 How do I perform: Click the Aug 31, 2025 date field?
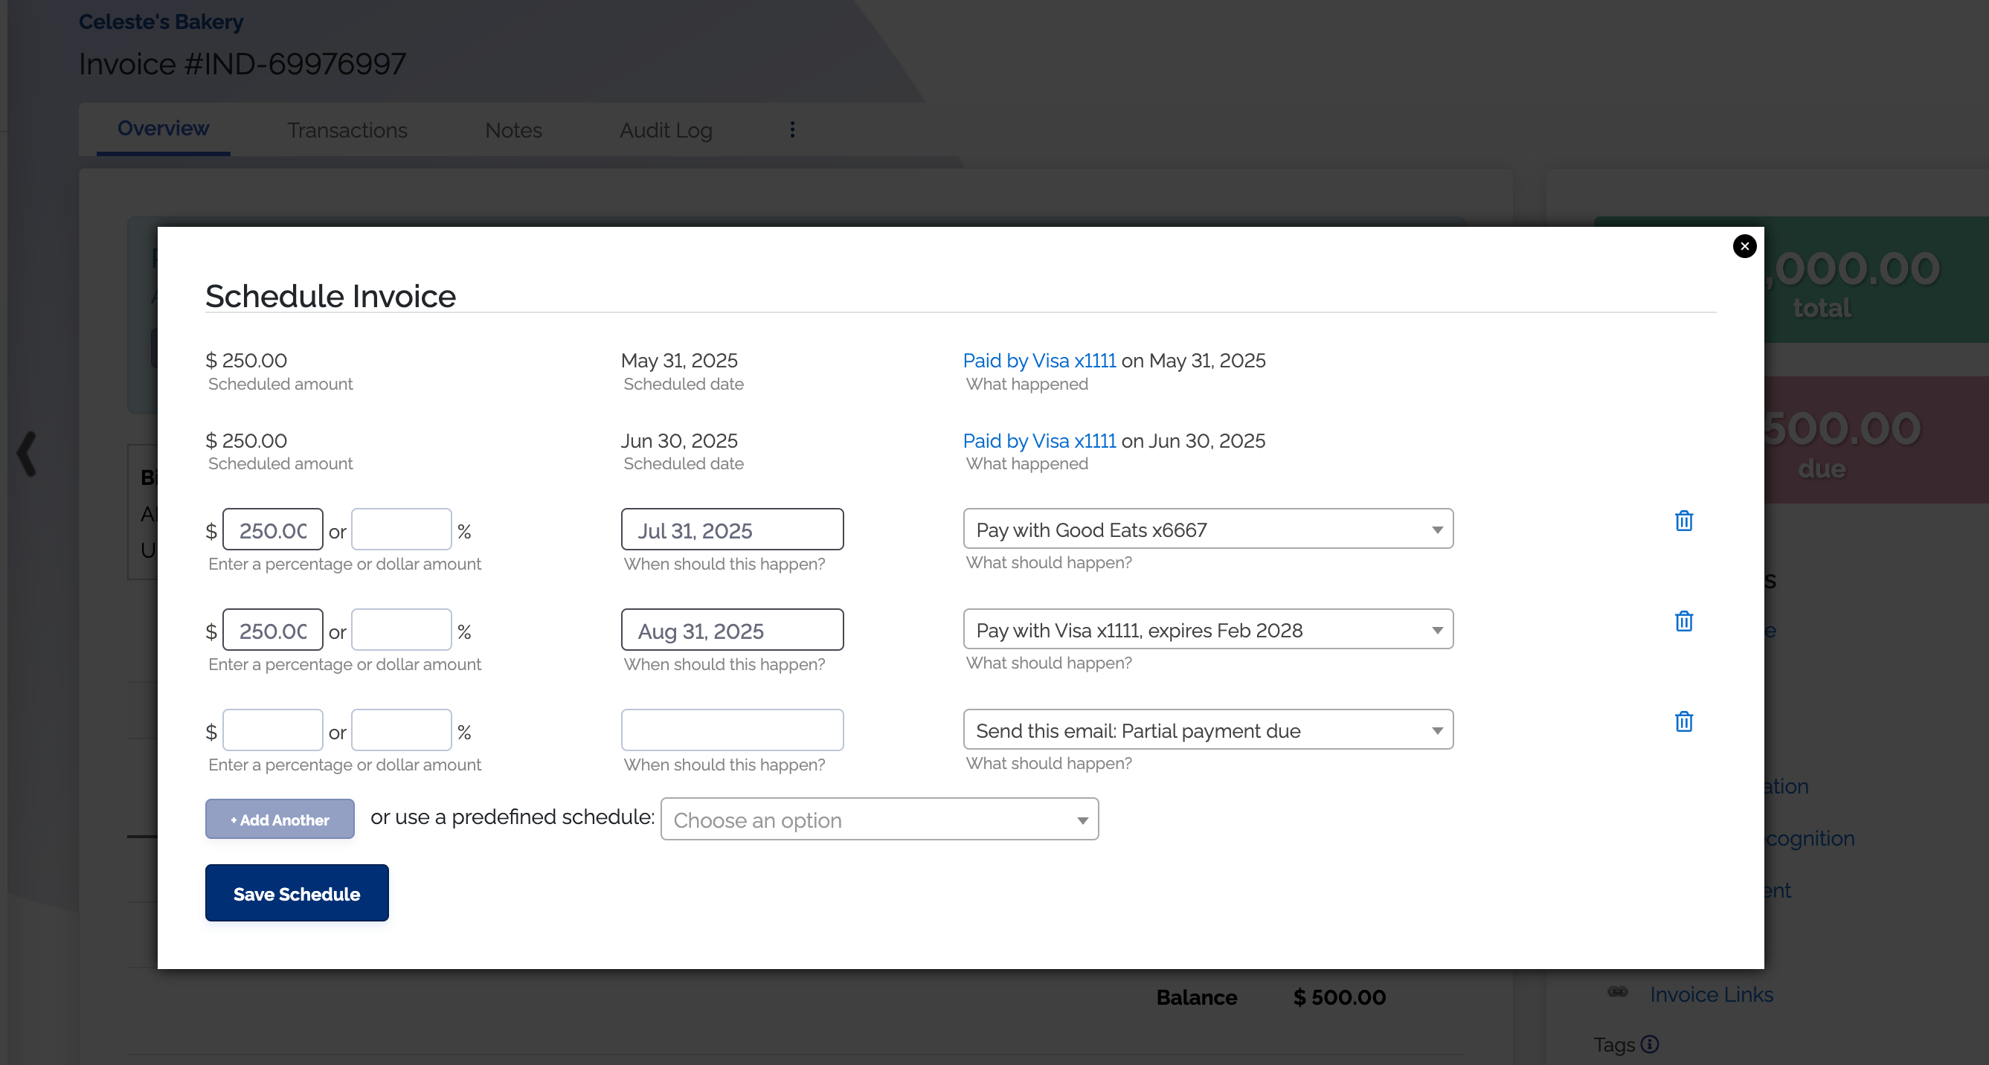[x=732, y=630]
